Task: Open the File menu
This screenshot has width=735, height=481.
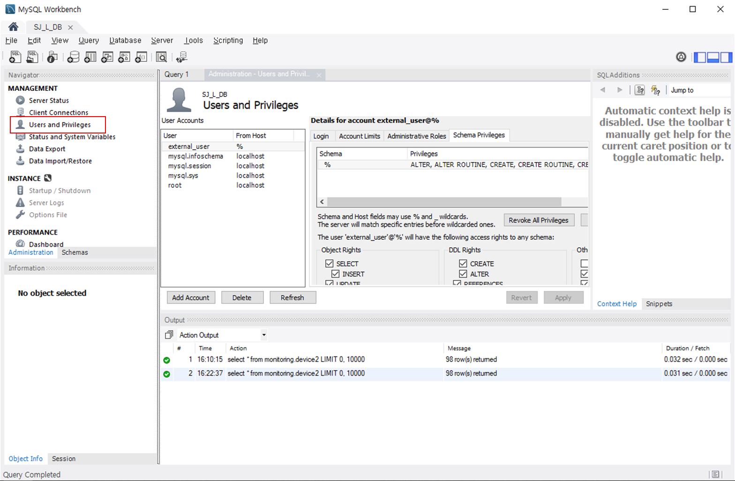Action: [11, 40]
